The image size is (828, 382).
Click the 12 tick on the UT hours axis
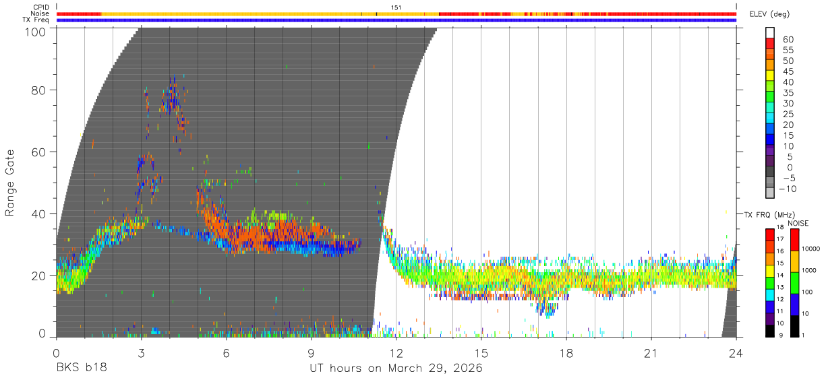click(x=396, y=353)
